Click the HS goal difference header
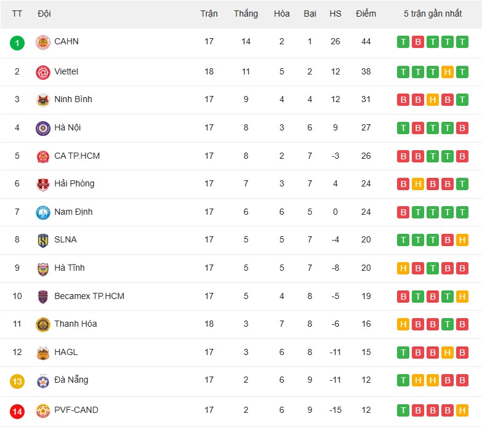The image size is (482, 427). (335, 14)
